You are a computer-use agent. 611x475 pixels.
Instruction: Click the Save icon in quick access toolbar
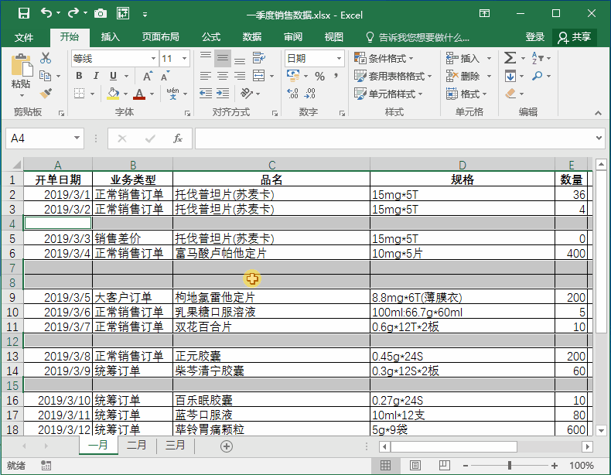click(24, 14)
